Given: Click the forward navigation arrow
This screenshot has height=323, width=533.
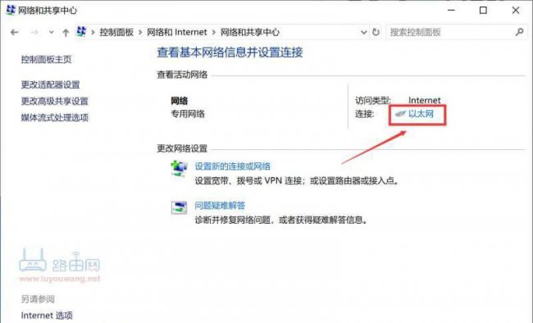Looking at the screenshot, I should [34, 32].
